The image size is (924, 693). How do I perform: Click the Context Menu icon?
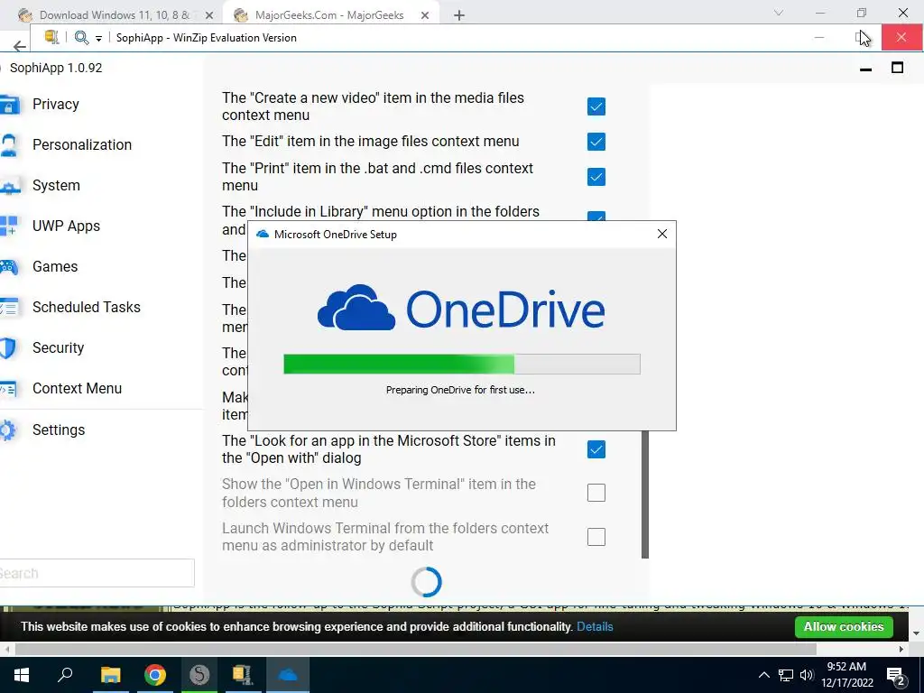[8, 389]
